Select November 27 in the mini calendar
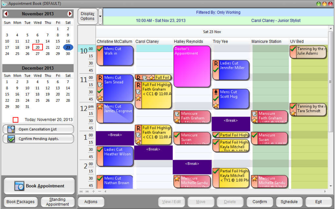 pos(37,54)
